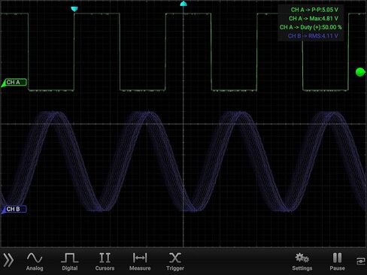This screenshot has height=275, width=367.
Task: Pause the waveform acquisition
Action: coord(337,261)
